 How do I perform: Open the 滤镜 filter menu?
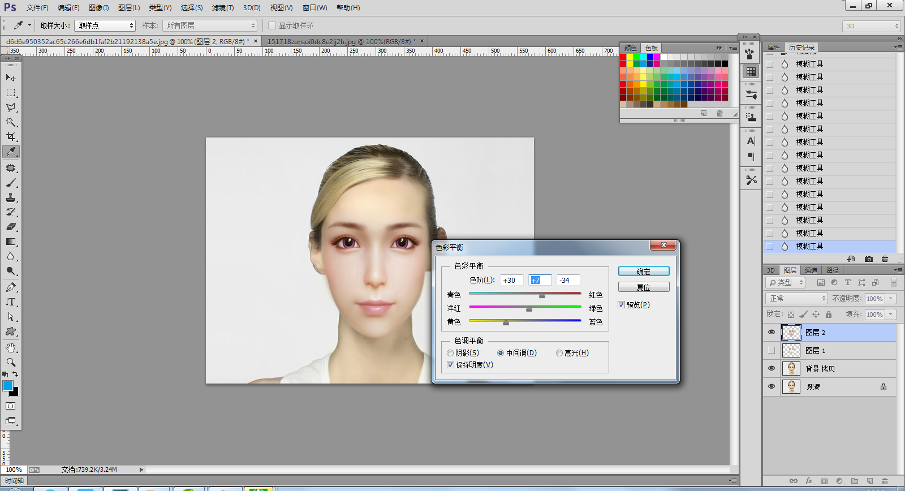click(x=222, y=8)
